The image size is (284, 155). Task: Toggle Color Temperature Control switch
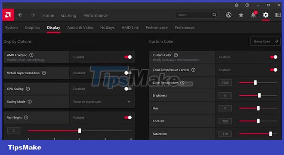click(274, 70)
